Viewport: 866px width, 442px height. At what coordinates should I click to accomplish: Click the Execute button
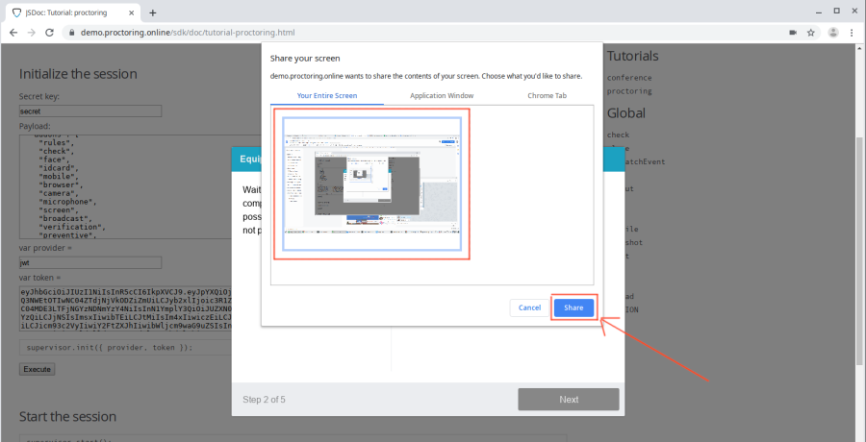pyautogui.click(x=37, y=369)
